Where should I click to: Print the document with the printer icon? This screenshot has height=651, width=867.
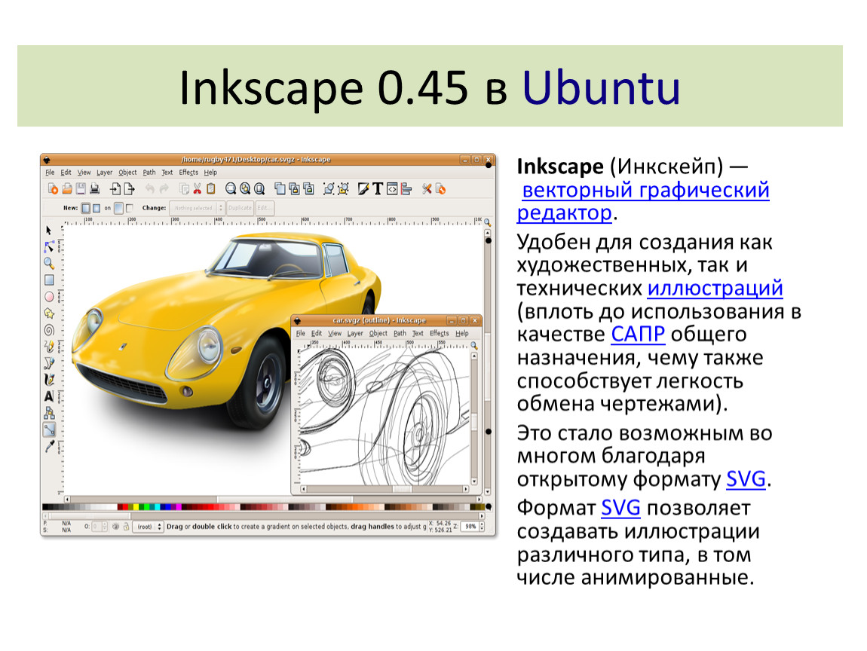coord(94,190)
